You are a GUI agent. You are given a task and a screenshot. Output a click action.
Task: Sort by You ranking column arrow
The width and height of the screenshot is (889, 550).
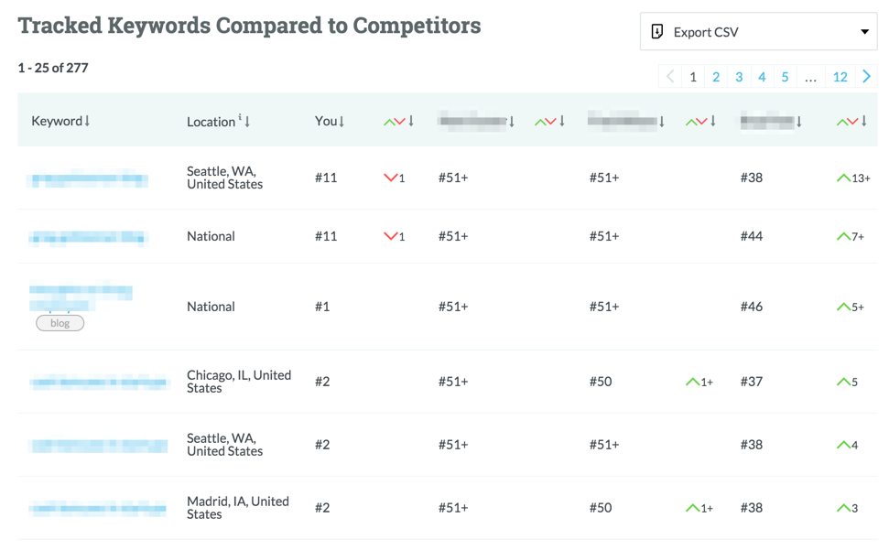(342, 121)
